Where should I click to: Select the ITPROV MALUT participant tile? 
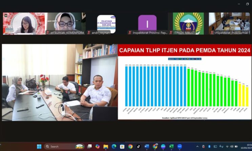pyautogui.click(x=188, y=23)
